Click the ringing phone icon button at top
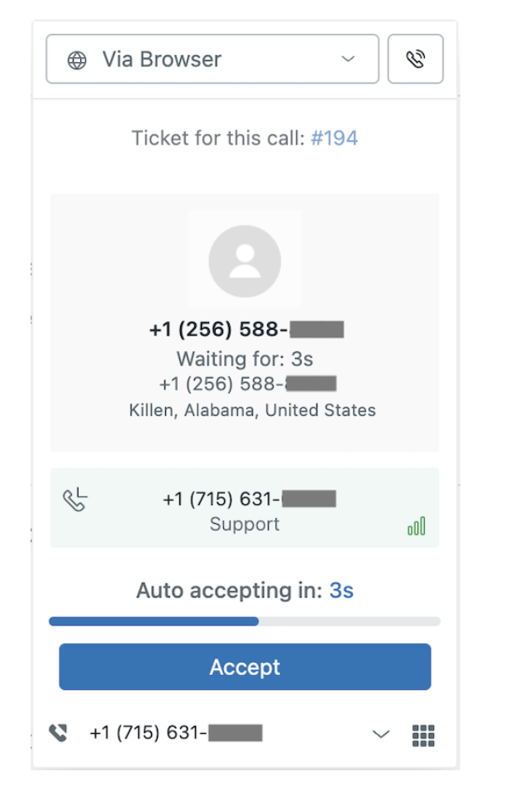The image size is (524, 800). 416,59
